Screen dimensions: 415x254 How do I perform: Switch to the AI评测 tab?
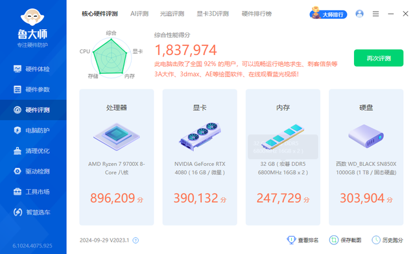(x=139, y=14)
